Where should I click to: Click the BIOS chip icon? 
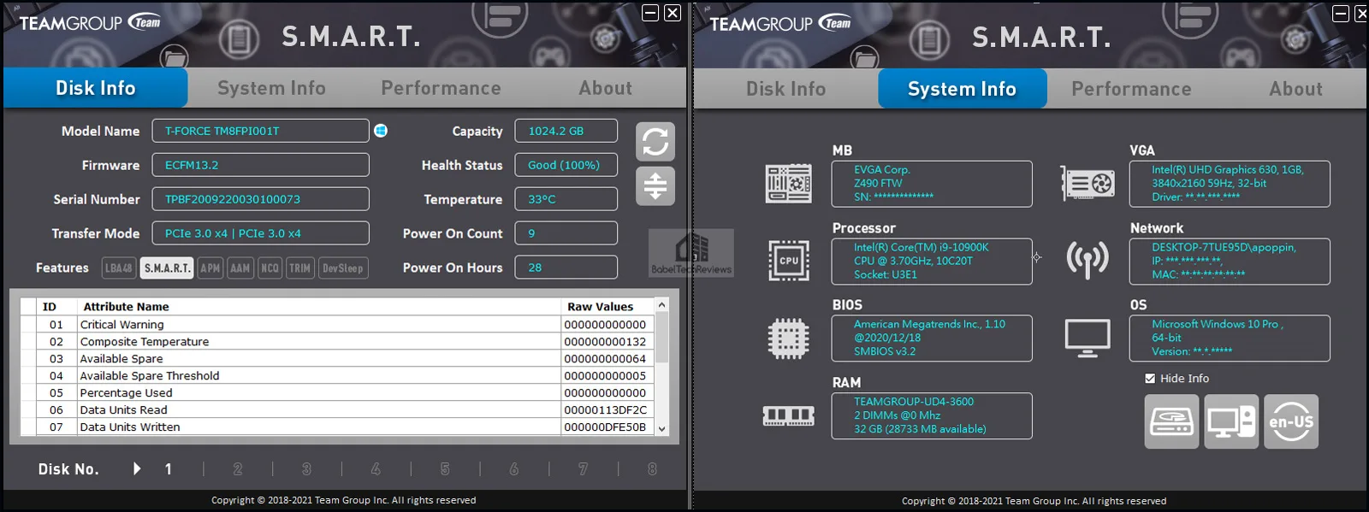click(788, 338)
